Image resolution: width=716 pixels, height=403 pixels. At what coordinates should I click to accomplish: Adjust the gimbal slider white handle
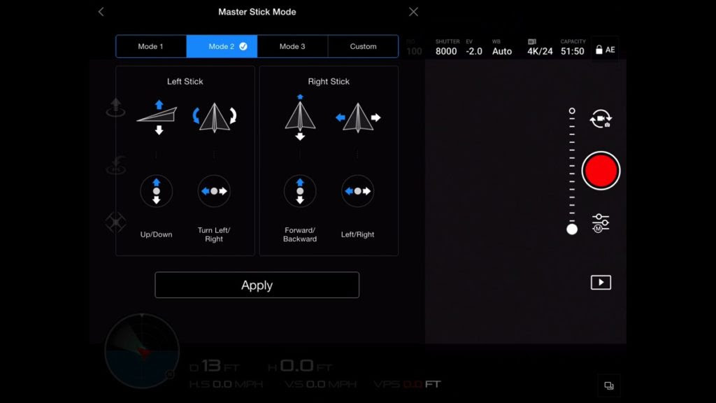572,229
